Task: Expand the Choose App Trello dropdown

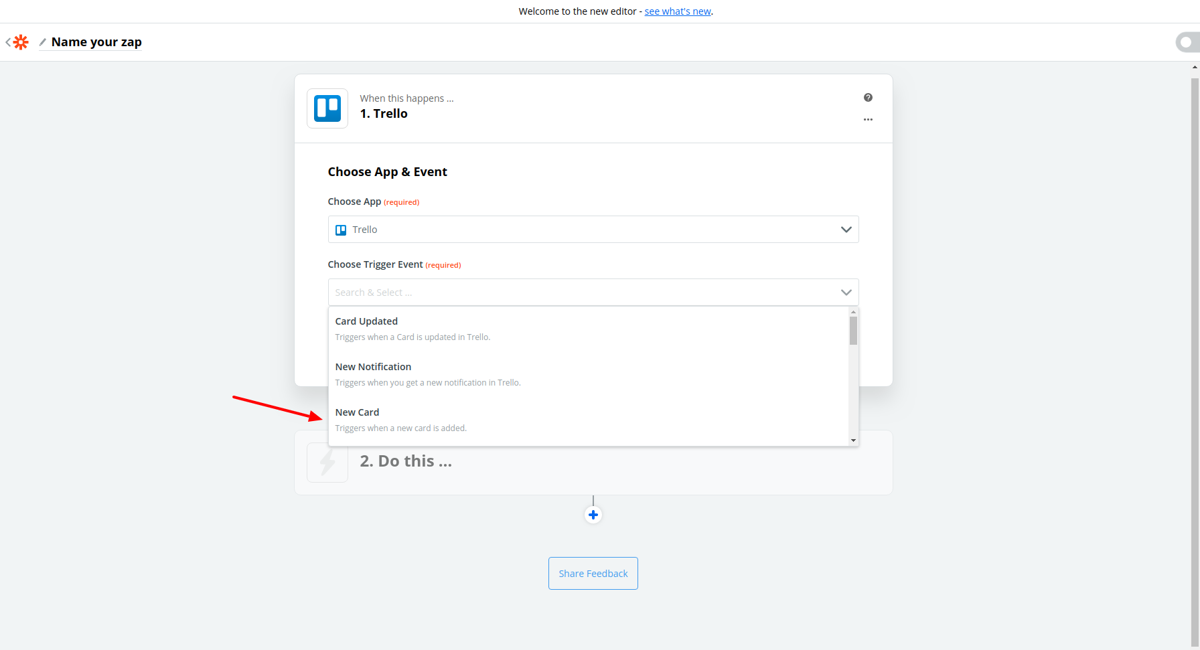Action: coord(593,230)
